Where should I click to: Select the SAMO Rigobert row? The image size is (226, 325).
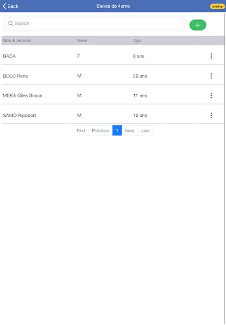(113, 115)
